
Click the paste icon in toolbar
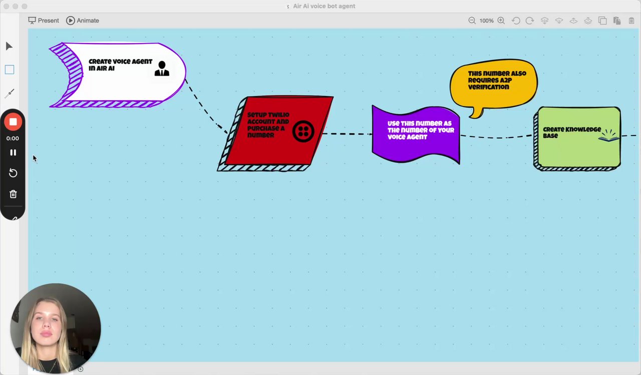point(617,20)
